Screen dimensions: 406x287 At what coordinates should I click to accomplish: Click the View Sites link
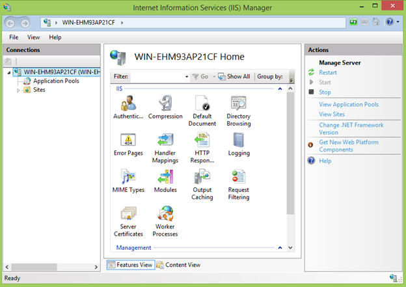pos(332,115)
